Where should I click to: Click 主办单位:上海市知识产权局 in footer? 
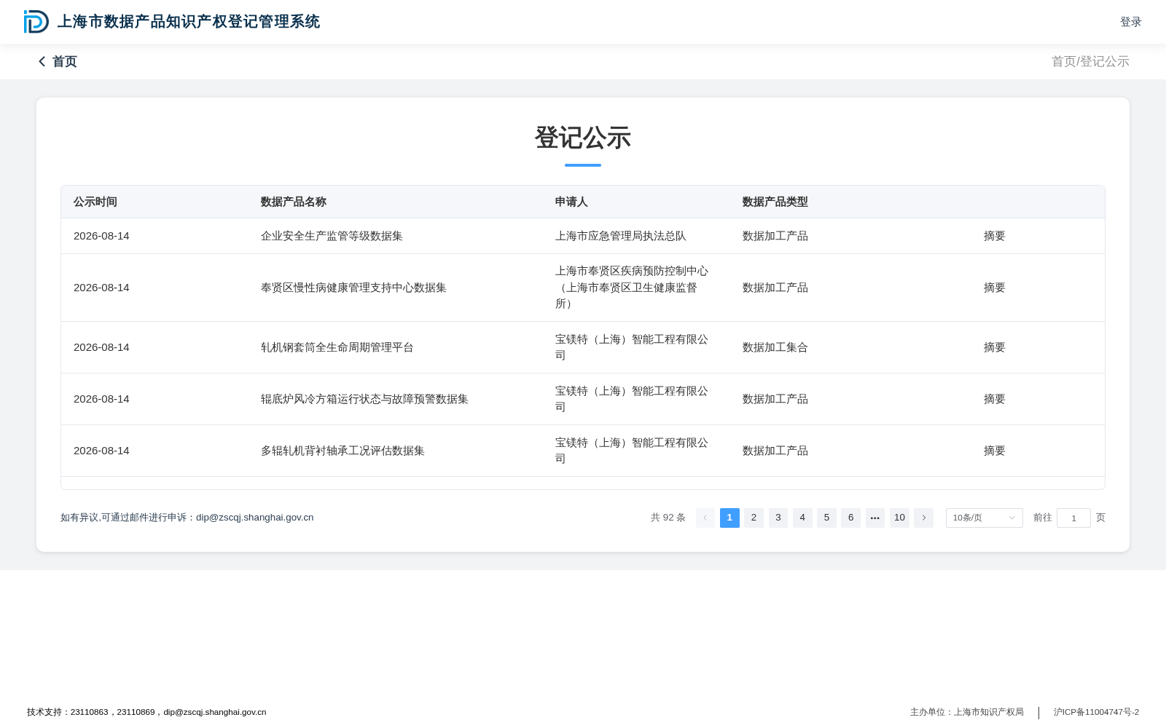click(967, 712)
